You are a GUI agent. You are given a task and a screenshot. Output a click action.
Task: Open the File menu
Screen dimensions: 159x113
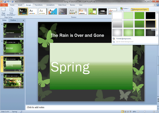[4, 5]
